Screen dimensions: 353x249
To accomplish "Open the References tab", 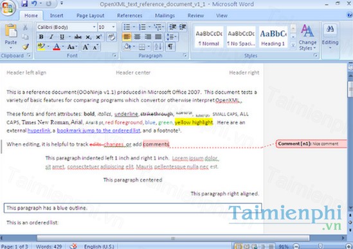I will [129, 15].
